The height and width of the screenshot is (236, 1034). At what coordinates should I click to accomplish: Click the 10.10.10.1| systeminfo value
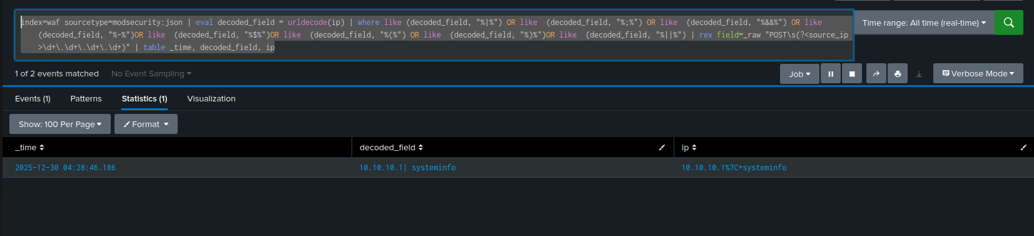[407, 168]
